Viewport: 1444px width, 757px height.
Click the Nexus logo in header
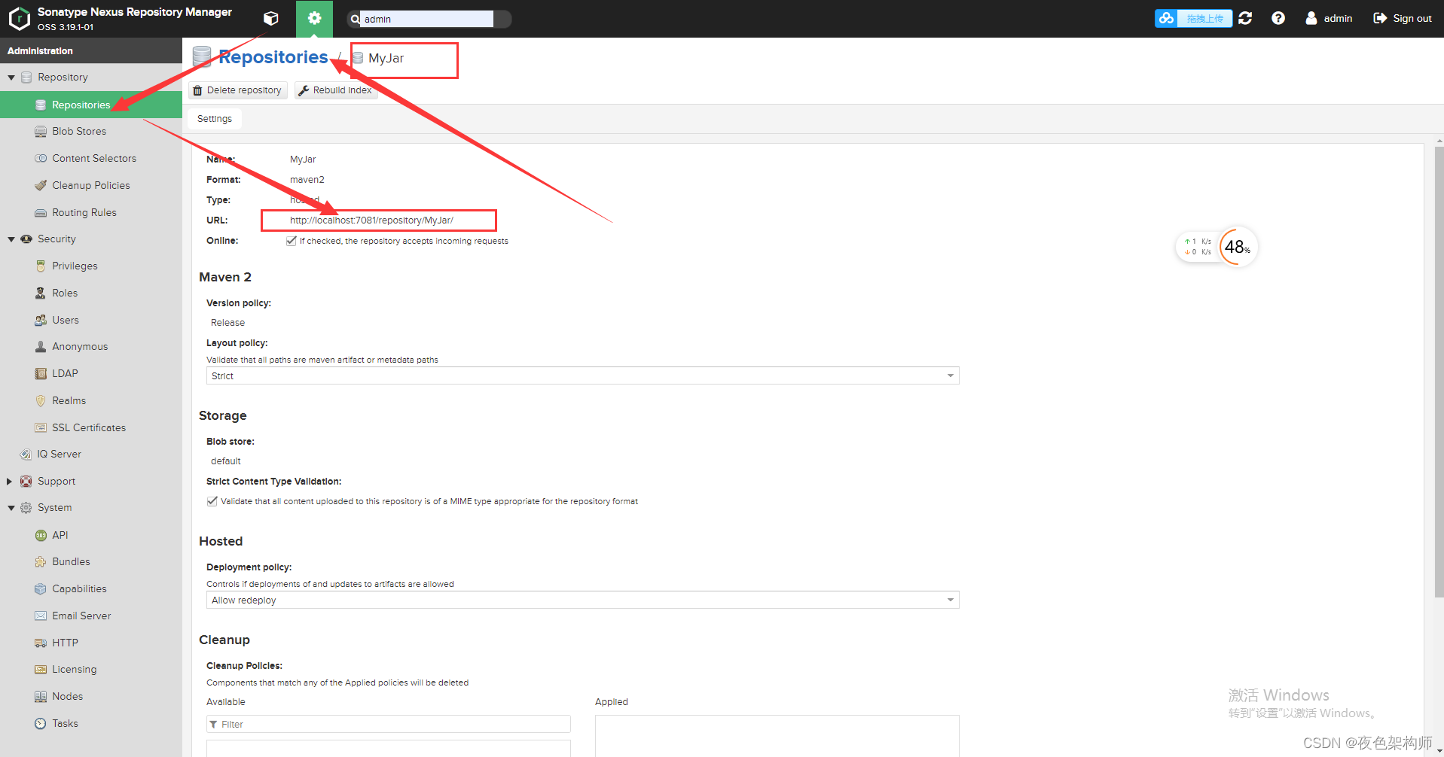coord(19,18)
